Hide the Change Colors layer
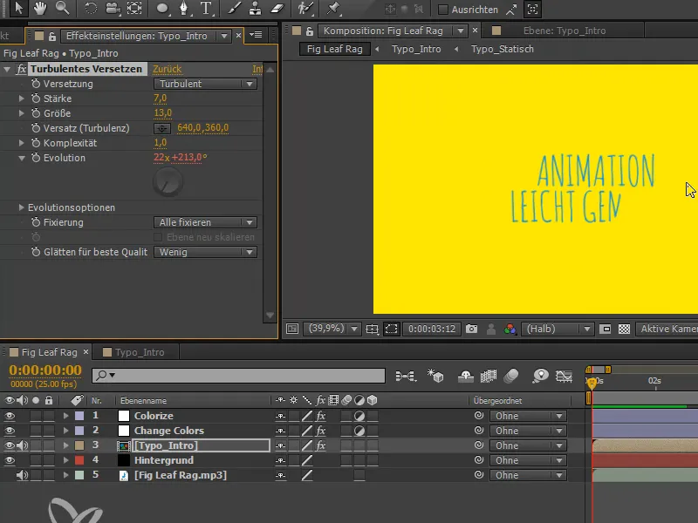This screenshot has height=523, width=698. (x=10, y=431)
